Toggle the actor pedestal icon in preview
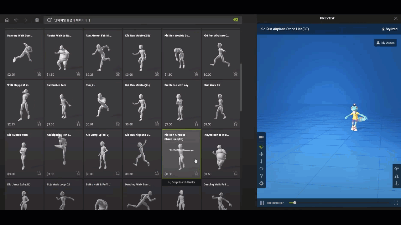Screen dimensions: 401x225 coord(397,183)
